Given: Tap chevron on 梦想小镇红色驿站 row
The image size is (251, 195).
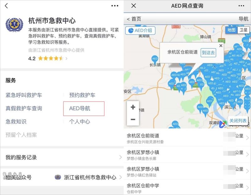Looking at the screenshot, I should [248, 171].
